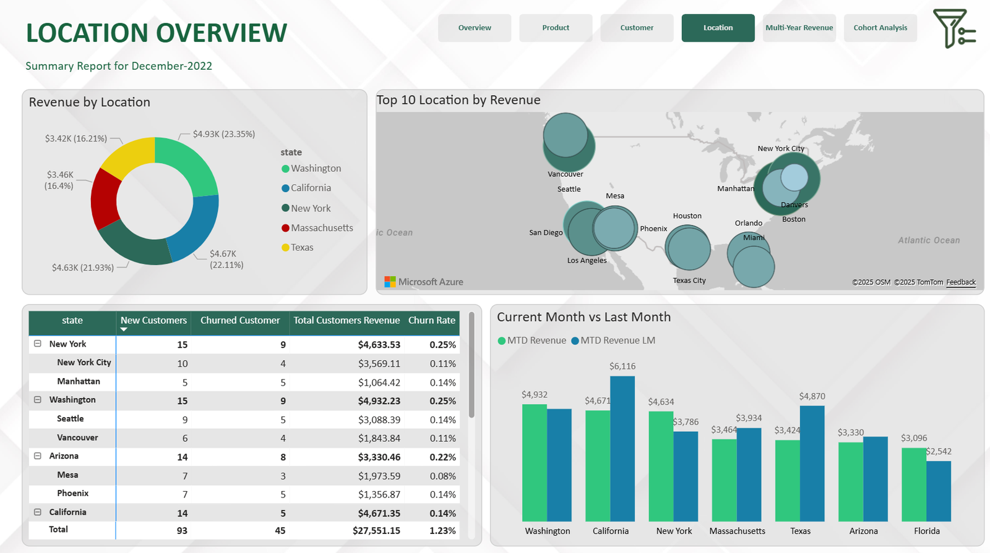Image resolution: width=990 pixels, height=553 pixels.
Task: Select Washington legend dot in donut chart
Action: 285,169
